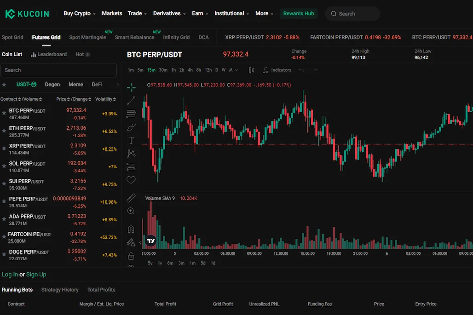Click the TradingView logo badge
473x315 pixels.
[150, 241]
